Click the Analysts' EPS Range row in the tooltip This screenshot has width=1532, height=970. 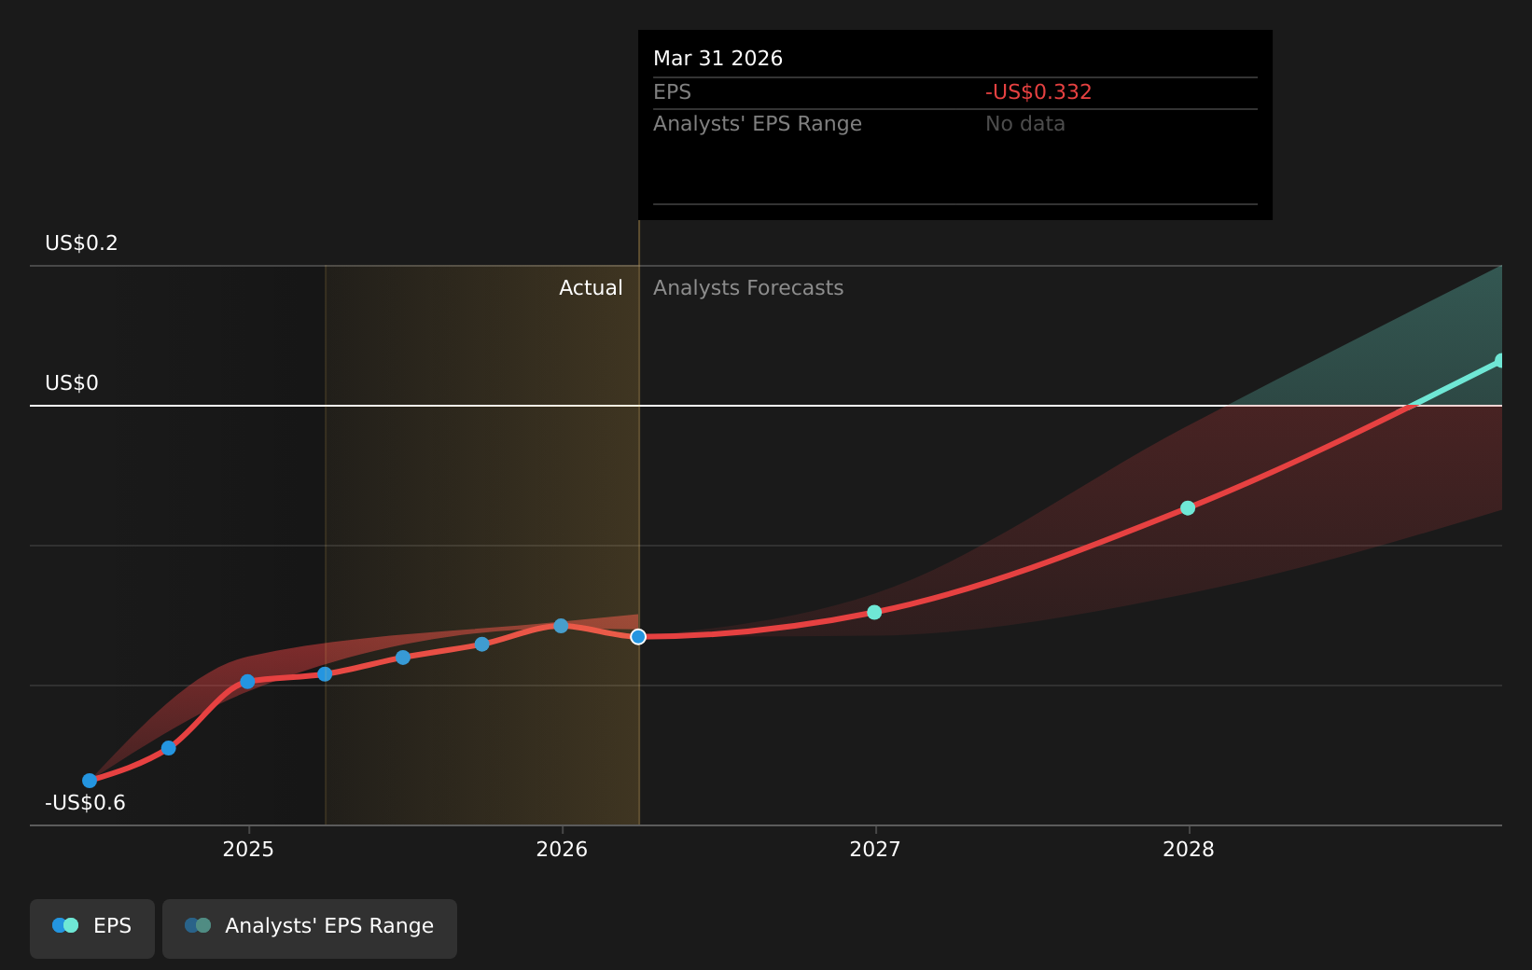[955, 124]
